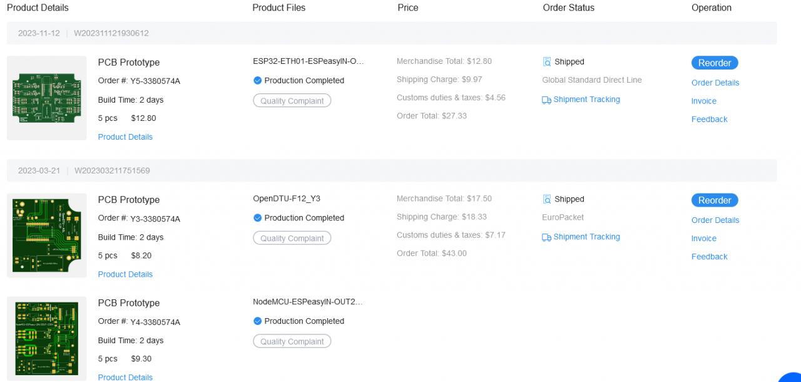
Task: Open the OpenDTU PCB thumbnail image
Action: click(47, 235)
